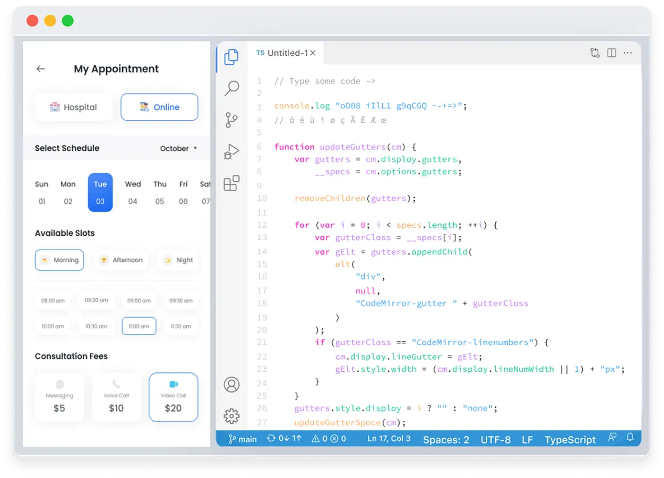The height and width of the screenshot is (478, 664).
Task: Open the Accounts profile icon
Action: (231, 385)
